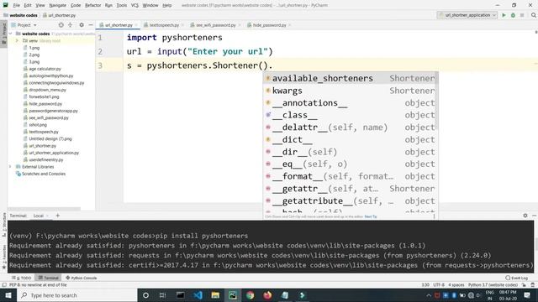This screenshot has width=538, height=302.
Task: Open Event Log in status bar
Action: (x=516, y=278)
